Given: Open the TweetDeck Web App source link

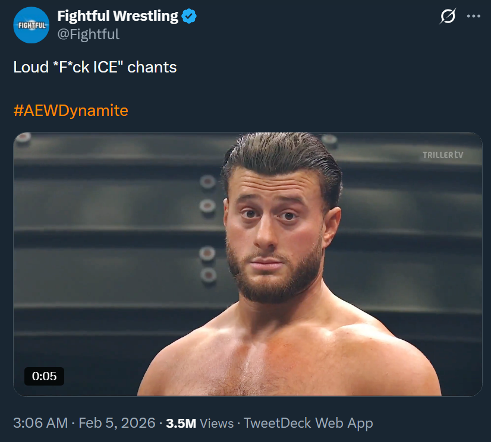Looking at the screenshot, I should pos(308,423).
